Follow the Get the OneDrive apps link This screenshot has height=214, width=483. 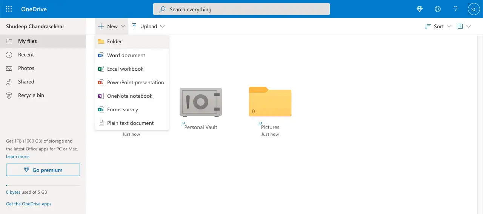pyautogui.click(x=29, y=204)
